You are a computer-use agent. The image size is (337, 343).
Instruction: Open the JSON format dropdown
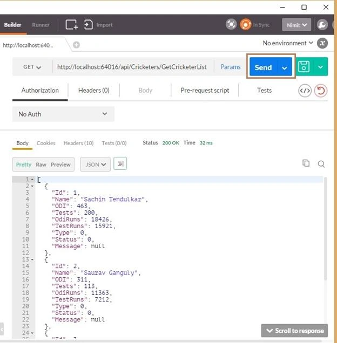click(x=95, y=164)
